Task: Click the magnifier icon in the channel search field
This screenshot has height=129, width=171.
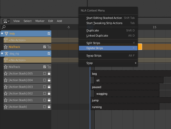Action: 4,27
